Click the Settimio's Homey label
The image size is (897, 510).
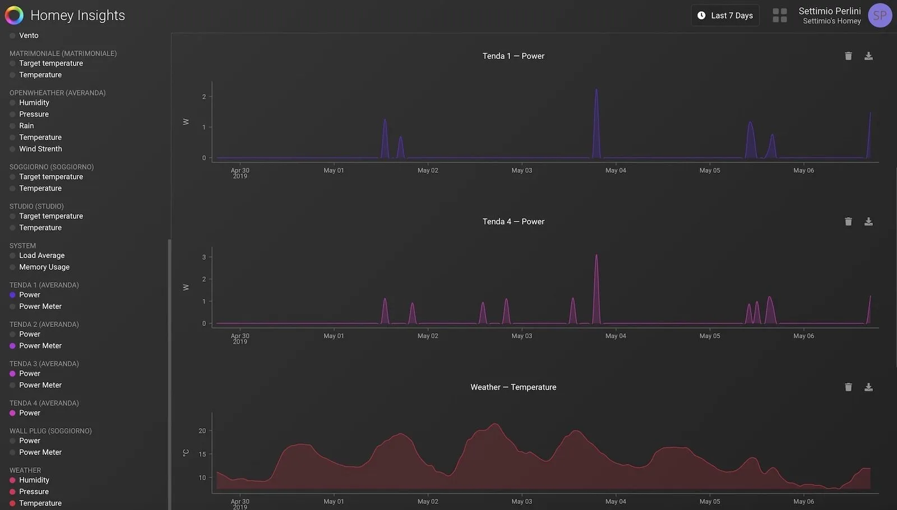[x=832, y=21]
